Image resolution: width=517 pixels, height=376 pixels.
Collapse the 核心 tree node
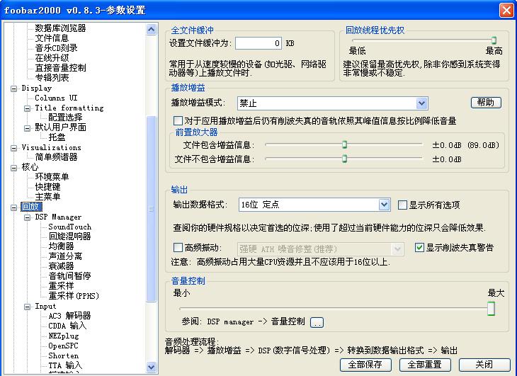point(14,168)
